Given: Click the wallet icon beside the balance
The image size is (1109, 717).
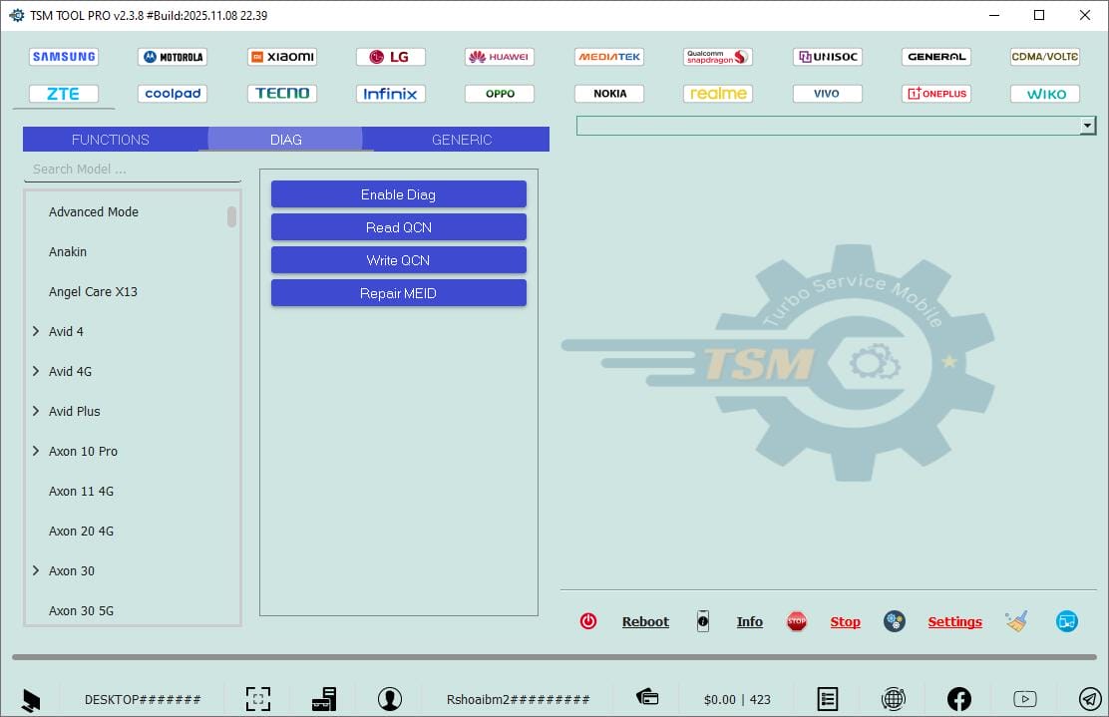Looking at the screenshot, I should coord(647,698).
